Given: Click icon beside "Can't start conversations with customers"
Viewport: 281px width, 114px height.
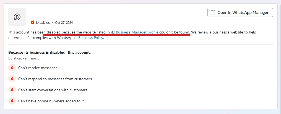Looking at the screenshot, I should click(x=12, y=90).
